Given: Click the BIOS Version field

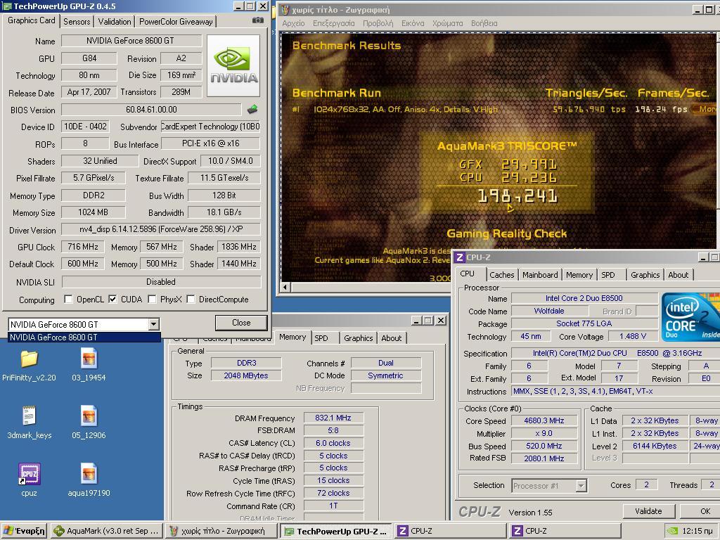Looking at the screenshot, I should [x=151, y=109].
